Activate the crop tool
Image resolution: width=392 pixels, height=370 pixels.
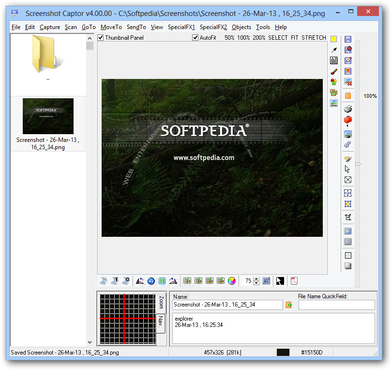coord(348,217)
